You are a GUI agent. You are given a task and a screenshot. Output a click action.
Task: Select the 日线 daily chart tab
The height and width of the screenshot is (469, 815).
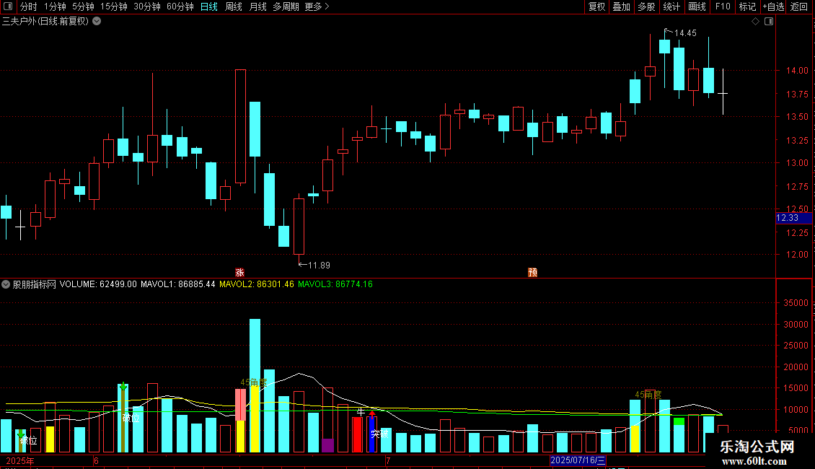[x=209, y=6]
